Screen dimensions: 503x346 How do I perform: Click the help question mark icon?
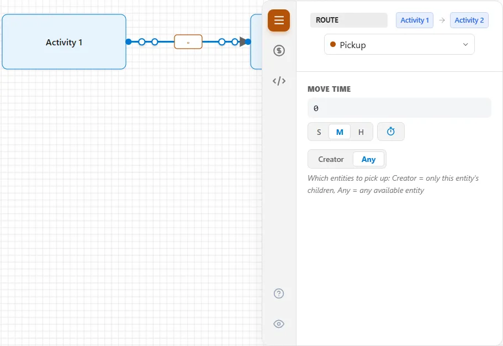(279, 293)
